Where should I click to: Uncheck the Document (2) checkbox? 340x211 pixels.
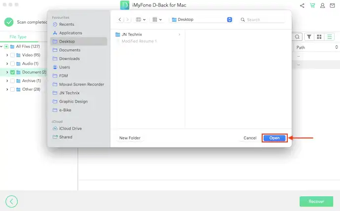click(12, 72)
